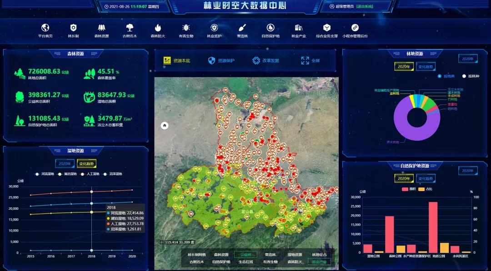
Task: Open the 2020年 dropdown in 自然保护地资源 panel
Action: point(468,171)
